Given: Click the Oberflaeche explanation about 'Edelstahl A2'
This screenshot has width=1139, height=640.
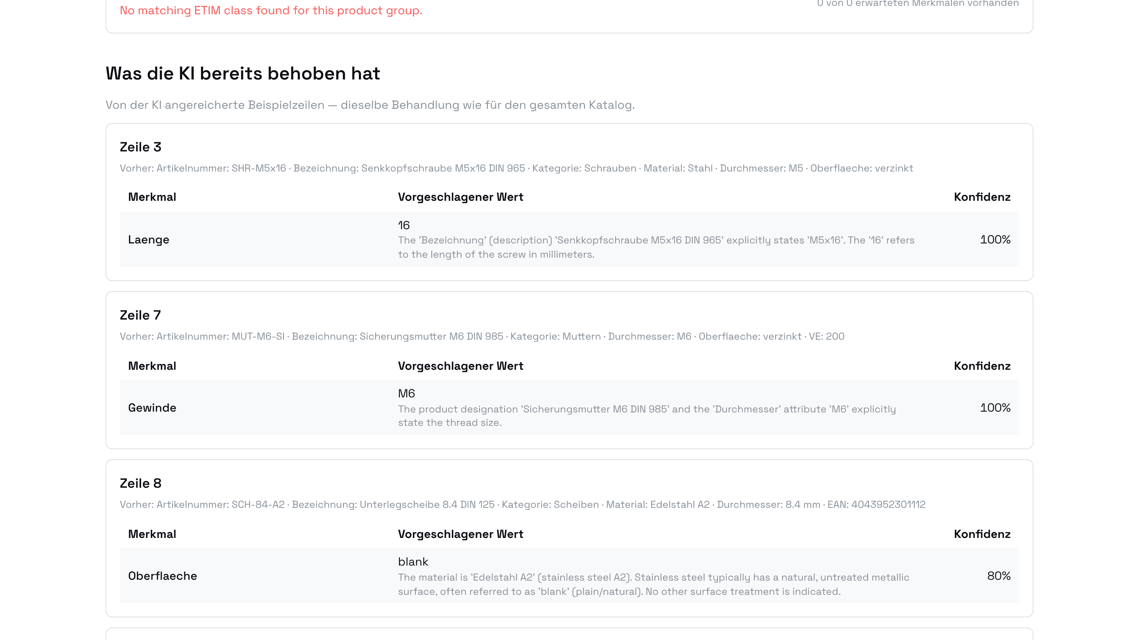Looking at the screenshot, I should pos(654,584).
